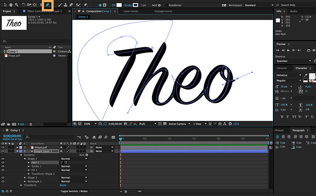Open the Helvetica font family dropdown

pyautogui.click(x=289, y=75)
